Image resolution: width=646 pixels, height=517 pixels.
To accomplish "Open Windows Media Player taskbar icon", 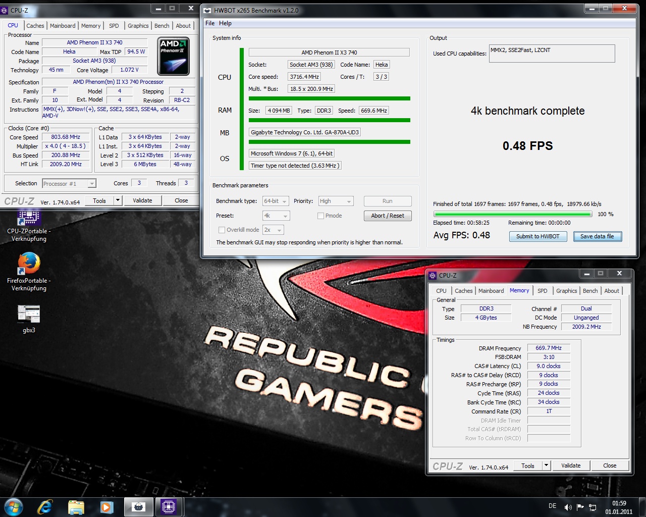I will pos(106,507).
